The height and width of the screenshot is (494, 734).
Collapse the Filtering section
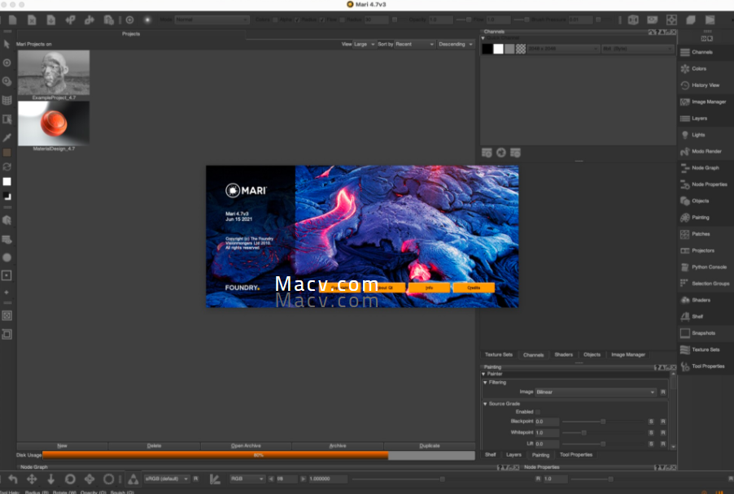(485, 382)
